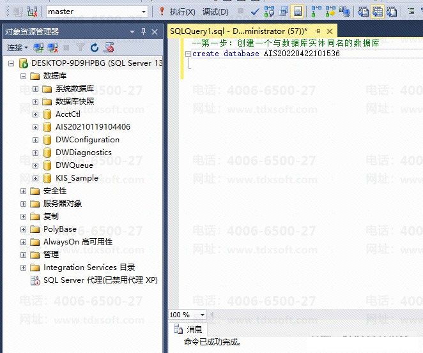
Task: Select the 消息 messages tab
Action: point(188,329)
